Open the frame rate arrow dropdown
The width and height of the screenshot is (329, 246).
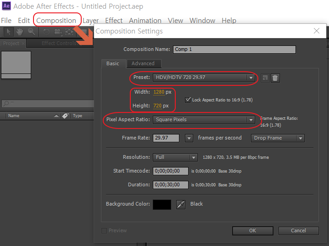[x=189, y=138]
